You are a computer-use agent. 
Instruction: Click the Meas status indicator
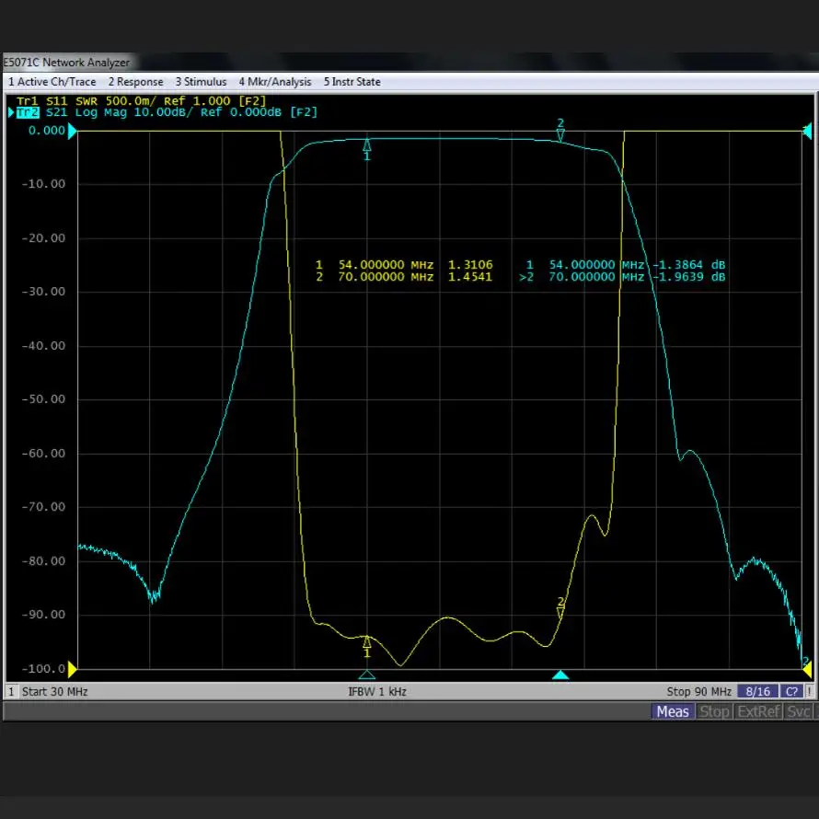673,711
